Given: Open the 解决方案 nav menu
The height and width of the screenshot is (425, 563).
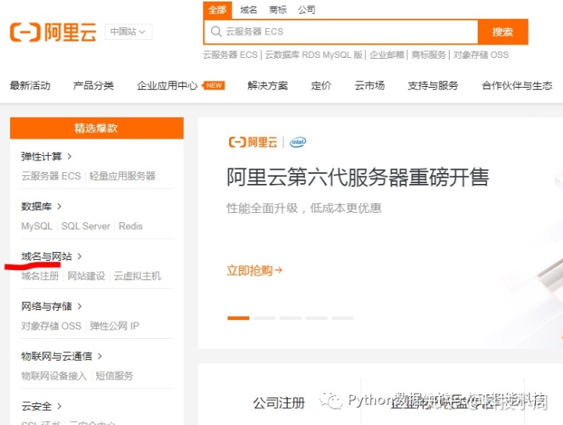Looking at the screenshot, I should pyautogui.click(x=268, y=85).
